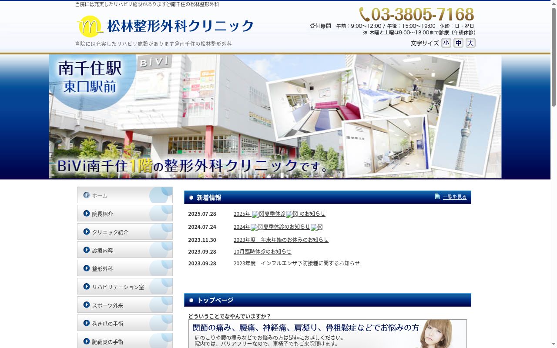Open the 2024年夏季休診のお知らせ link

point(278,227)
